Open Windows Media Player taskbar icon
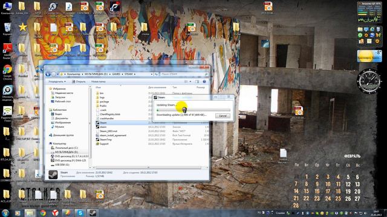The width and height of the screenshot is (387, 217). (x=18, y=213)
